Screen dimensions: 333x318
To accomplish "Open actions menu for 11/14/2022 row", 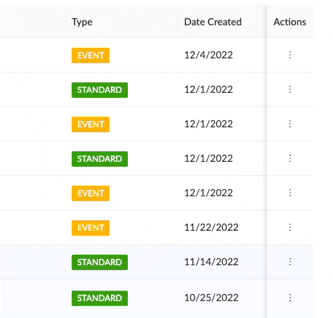I will (290, 262).
